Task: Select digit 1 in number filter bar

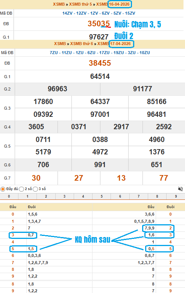Action: click(27, 196)
